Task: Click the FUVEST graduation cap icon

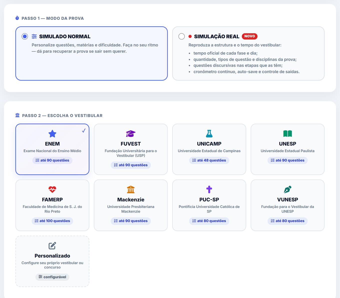Action: click(131, 134)
